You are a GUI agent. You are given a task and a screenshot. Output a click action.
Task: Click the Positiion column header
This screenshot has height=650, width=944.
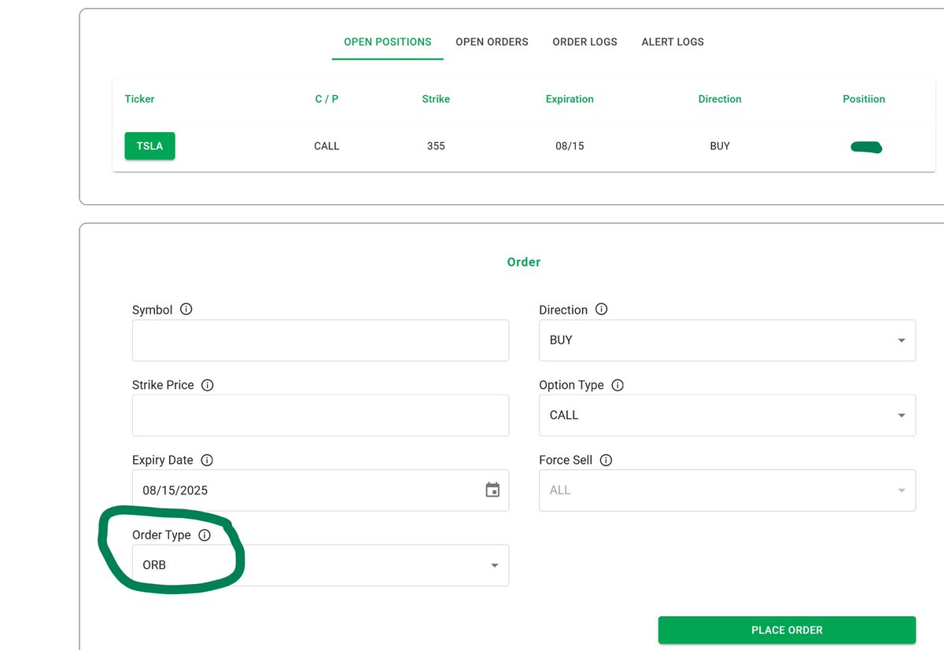(x=864, y=99)
